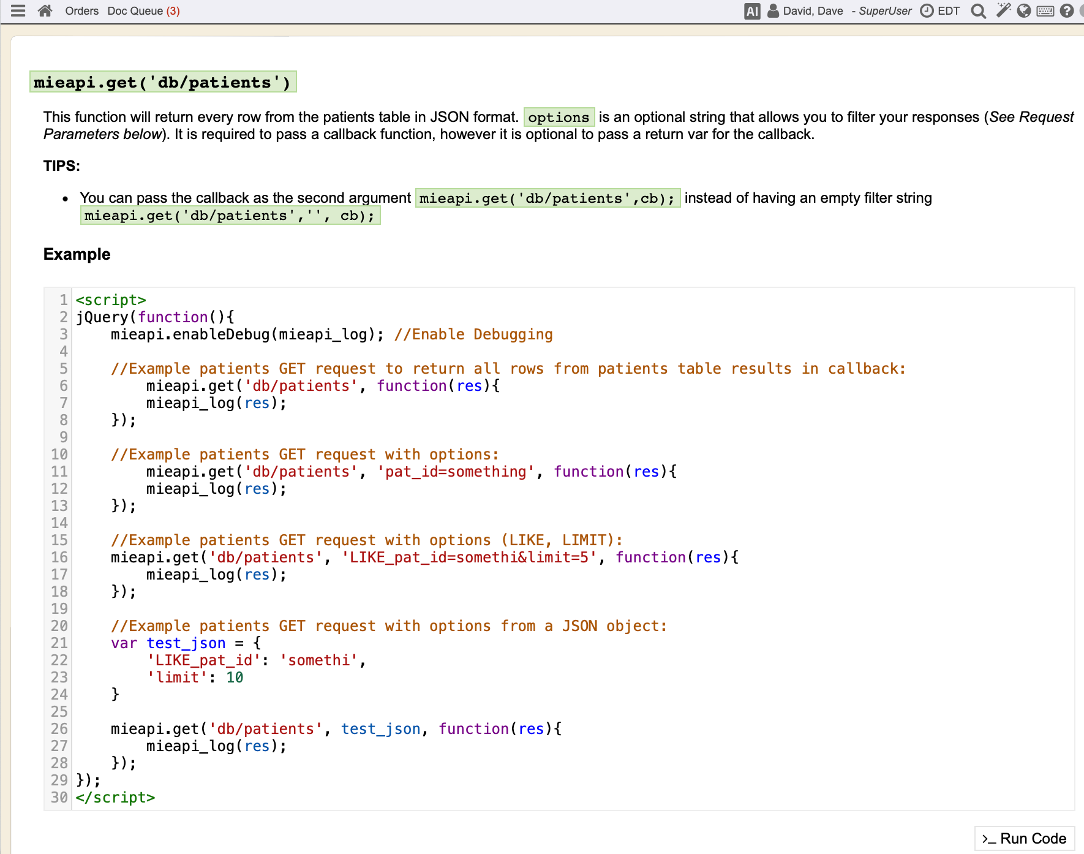The width and height of the screenshot is (1084, 854).
Task: Open the Orders menu item
Action: point(81,11)
